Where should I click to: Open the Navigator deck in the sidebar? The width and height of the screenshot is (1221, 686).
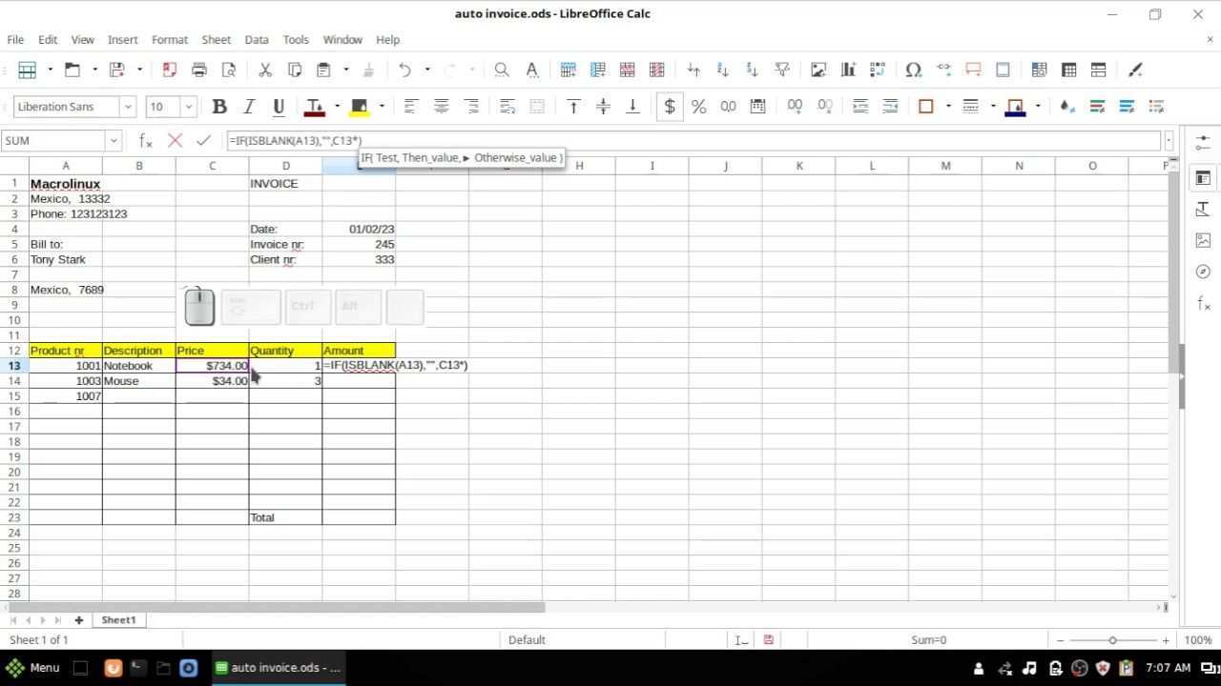click(x=1203, y=272)
